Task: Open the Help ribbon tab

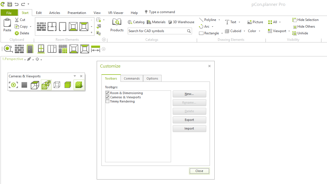Action: coord(134,13)
